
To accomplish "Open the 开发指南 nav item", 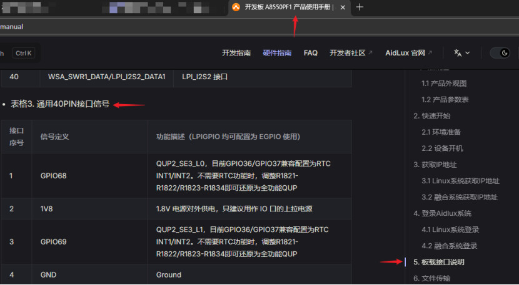I will click(x=236, y=53).
